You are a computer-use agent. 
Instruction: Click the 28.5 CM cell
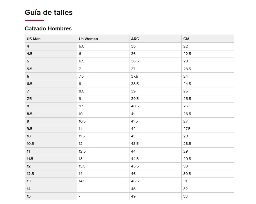(x=187, y=144)
